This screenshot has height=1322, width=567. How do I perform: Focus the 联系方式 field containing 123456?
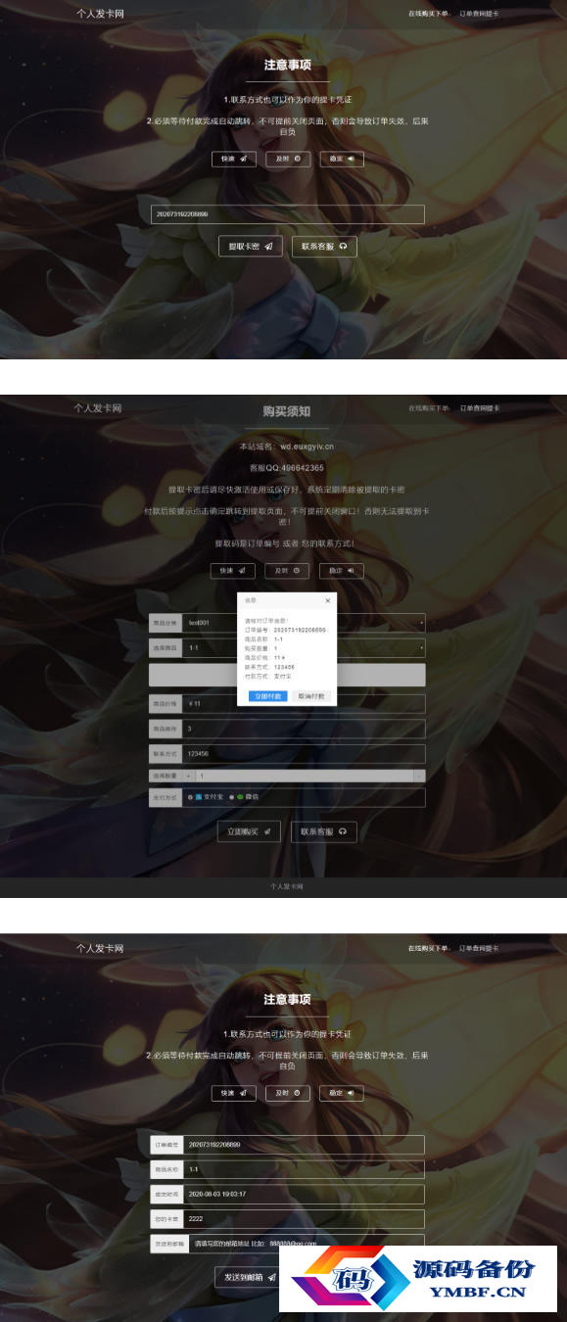click(x=304, y=754)
